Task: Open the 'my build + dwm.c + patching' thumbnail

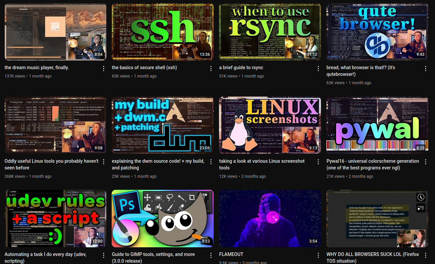Action: point(163,125)
